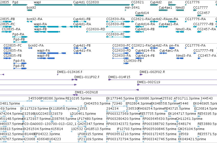
Task: Click the CG3835-PC protein feature
Action: [7, 48]
